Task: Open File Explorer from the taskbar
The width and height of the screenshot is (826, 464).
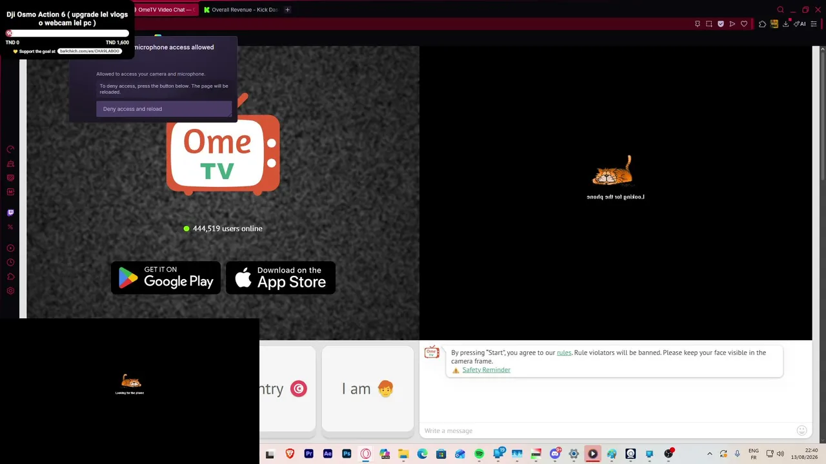Action: coord(403,454)
